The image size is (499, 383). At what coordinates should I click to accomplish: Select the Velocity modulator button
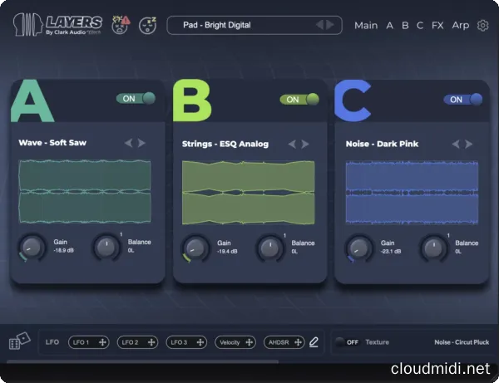point(235,342)
